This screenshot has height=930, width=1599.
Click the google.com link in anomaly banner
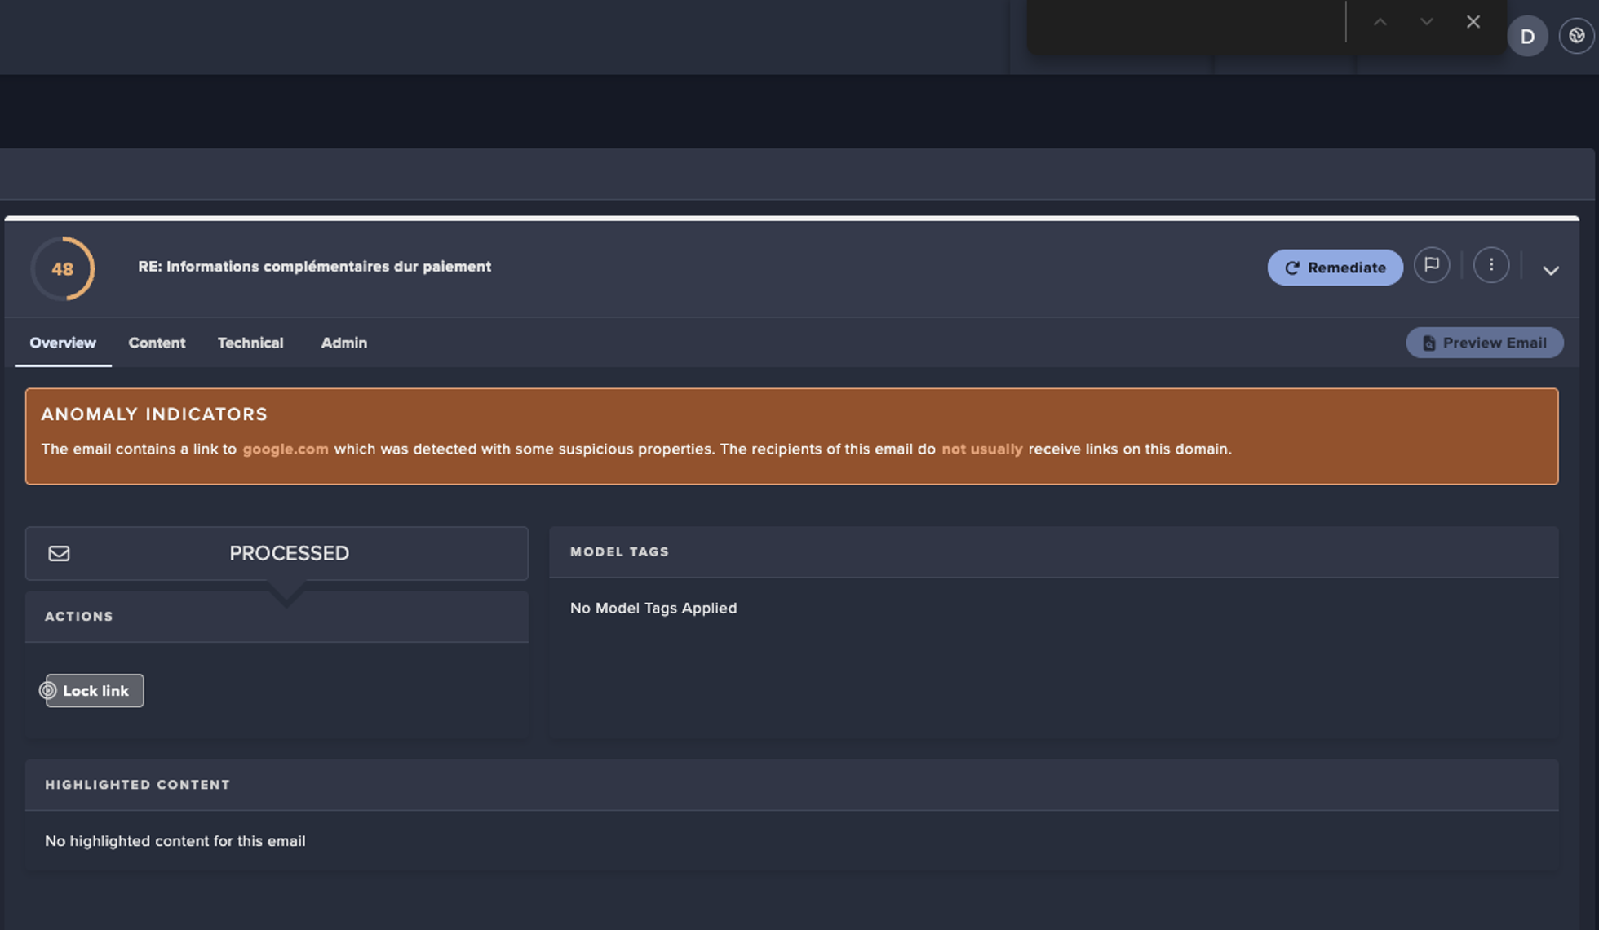click(286, 449)
